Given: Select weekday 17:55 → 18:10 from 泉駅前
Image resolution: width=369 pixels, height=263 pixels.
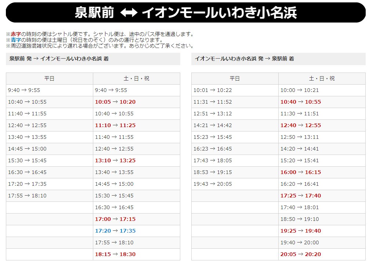Looking at the screenshot, I should click(27, 196).
